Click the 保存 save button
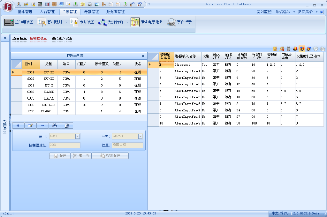This screenshot has width=327, height=217. point(60,156)
